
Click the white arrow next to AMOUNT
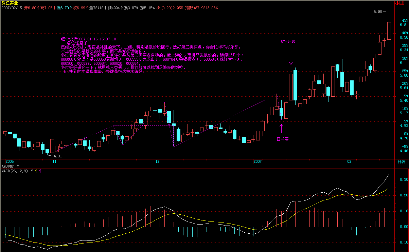(18, 166)
